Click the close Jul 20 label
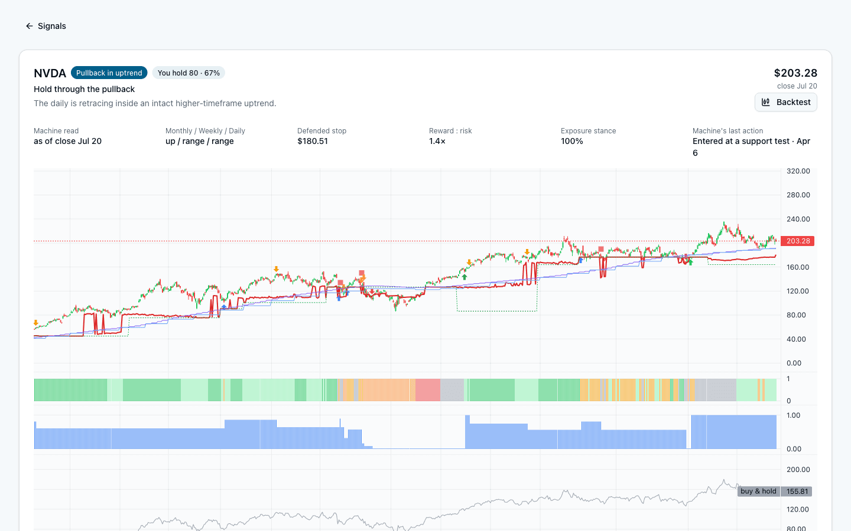The height and width of the screenshot is (531, 851). click(x=797, y=86)
